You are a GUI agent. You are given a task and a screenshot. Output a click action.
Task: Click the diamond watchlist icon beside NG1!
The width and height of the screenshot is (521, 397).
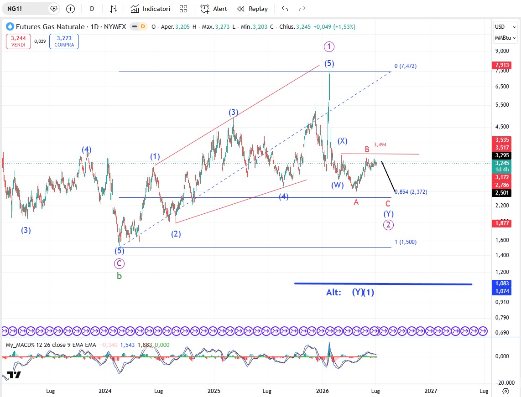pyautogui.click(x=53, y=9)
